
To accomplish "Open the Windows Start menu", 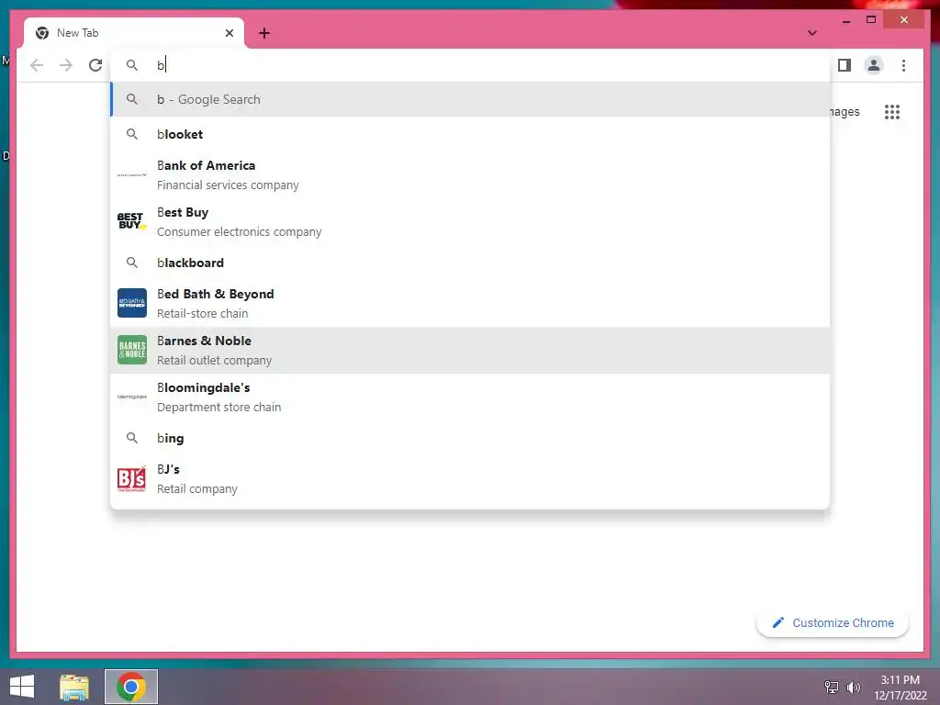I will (x=22, y=687).
